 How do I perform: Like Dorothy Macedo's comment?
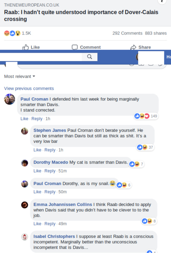click(x=37, y=171)
